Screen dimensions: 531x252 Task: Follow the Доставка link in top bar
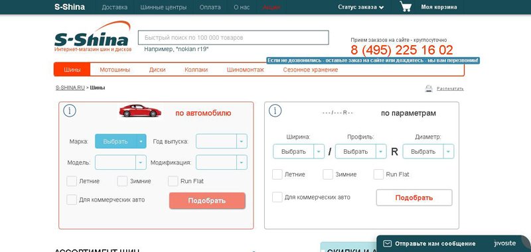tap(115, 7)
